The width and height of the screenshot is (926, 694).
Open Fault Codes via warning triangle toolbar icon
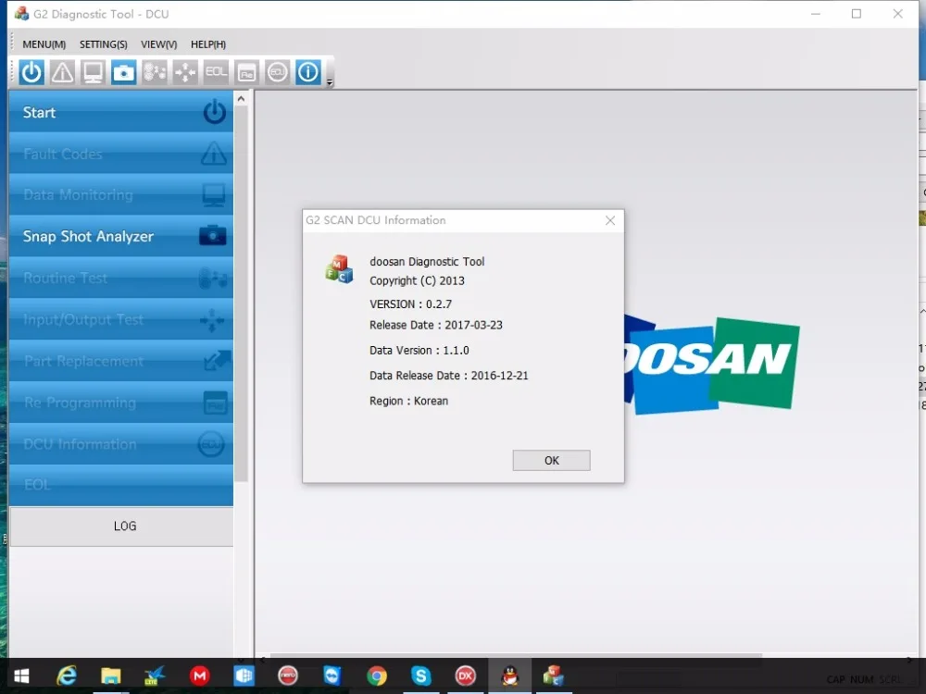point(62,71)
